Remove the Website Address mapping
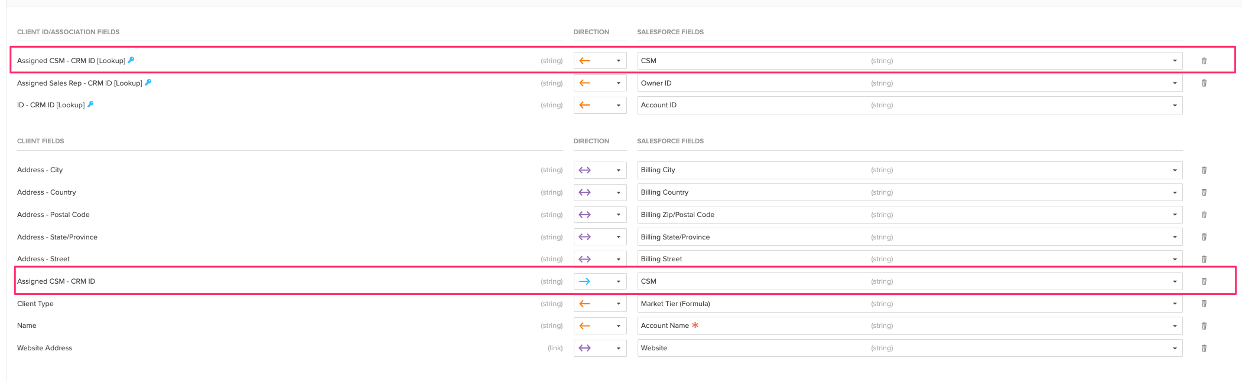Image resolution: width=1242 pixels, height=381 pixels. (x=1204, y=348)
